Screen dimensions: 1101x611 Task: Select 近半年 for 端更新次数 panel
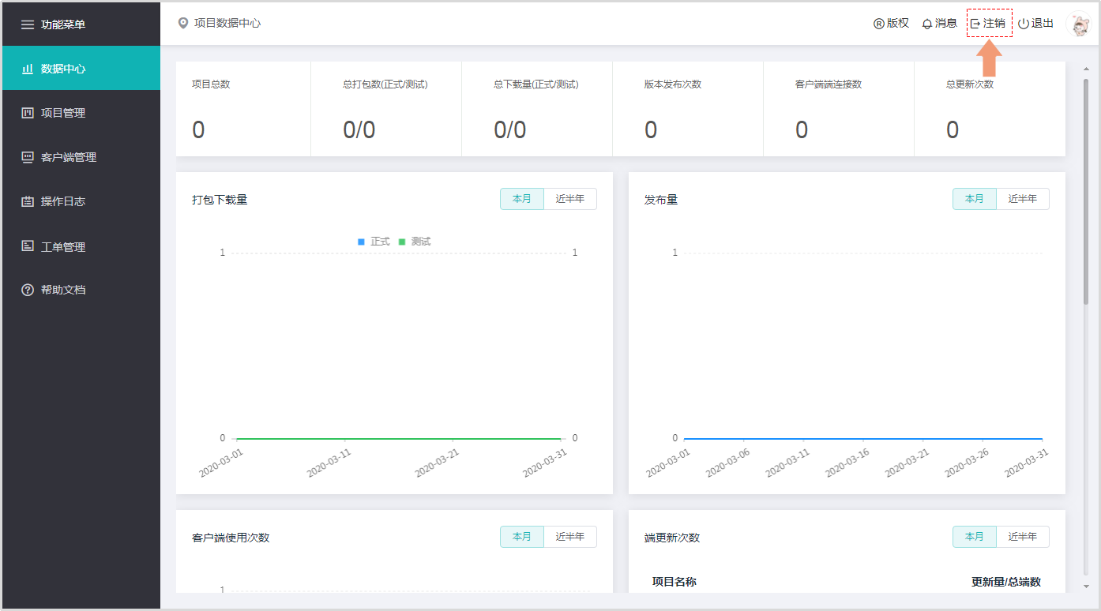pyautogui.click(x=1022, y=537)
